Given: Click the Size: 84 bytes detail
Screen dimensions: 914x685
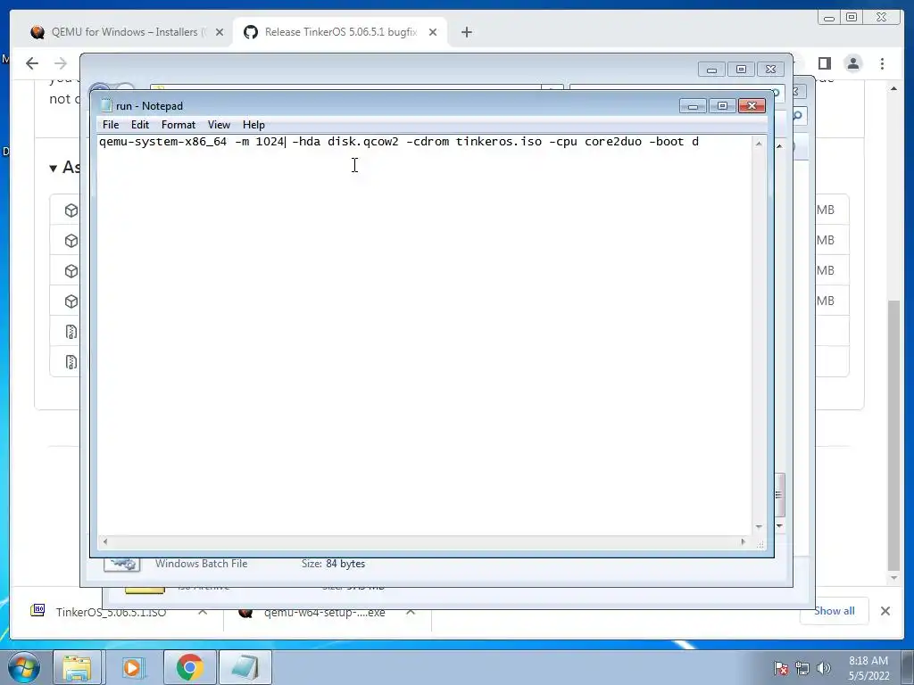Looking at the screenshot, I should 334,564.
